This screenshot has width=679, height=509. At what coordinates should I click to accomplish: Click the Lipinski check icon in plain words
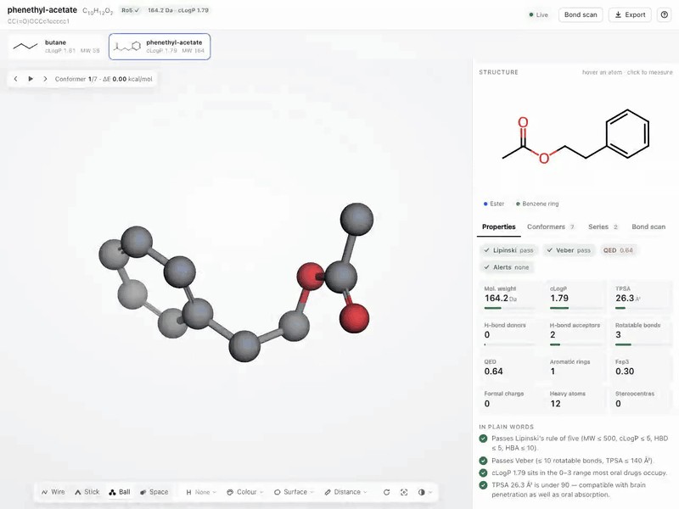point(483,439)
